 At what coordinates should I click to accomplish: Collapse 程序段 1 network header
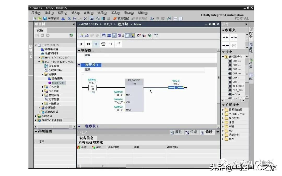pos(79,65)
